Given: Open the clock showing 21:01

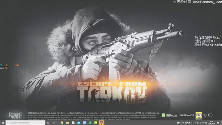Looking at the screenshot, I should [211, 123].
